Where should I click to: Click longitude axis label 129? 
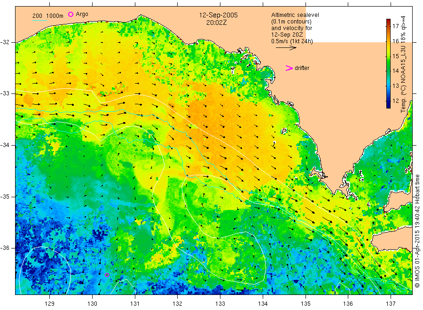[50, 304]
